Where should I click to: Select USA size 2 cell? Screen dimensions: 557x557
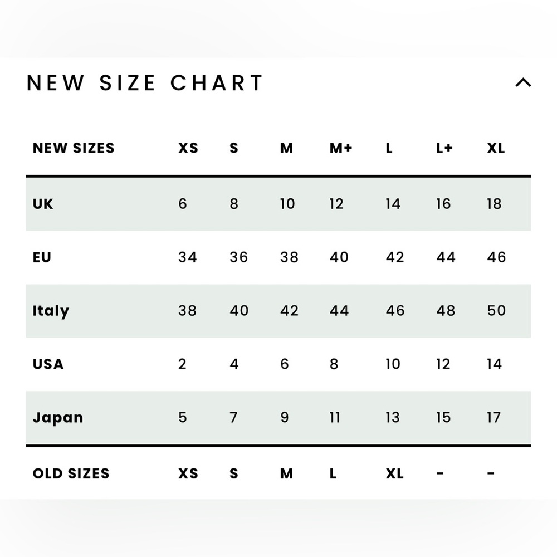tap(182, 364)
